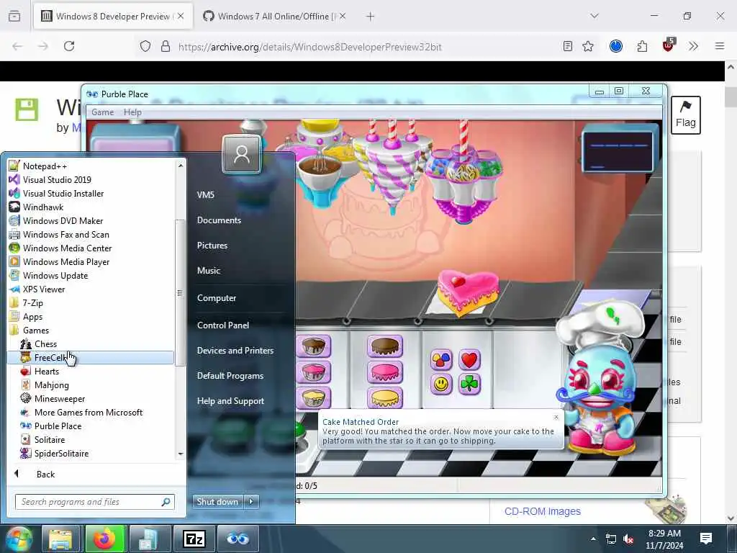The image size is (737, 553).
Task: Click the Shut down button
Action: (217, 501)
